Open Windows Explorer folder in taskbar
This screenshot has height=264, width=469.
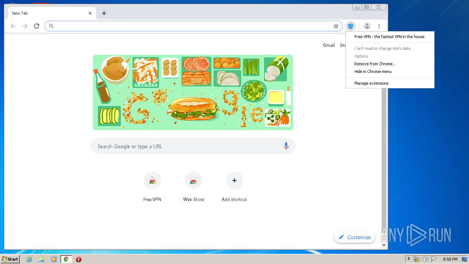pos(41,259)
